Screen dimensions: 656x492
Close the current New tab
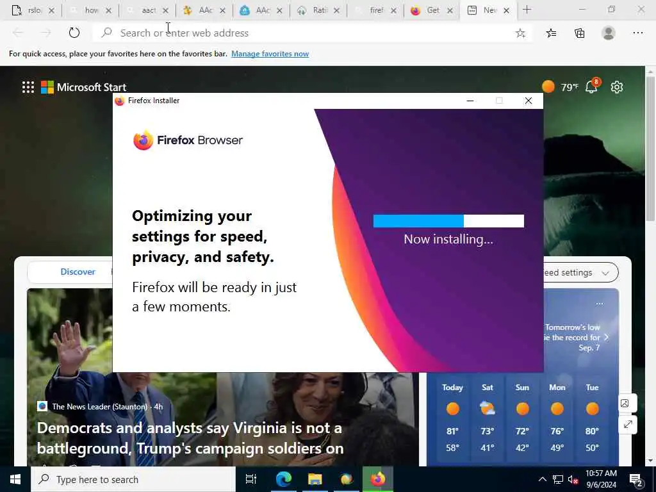click(x=506, y=10)
